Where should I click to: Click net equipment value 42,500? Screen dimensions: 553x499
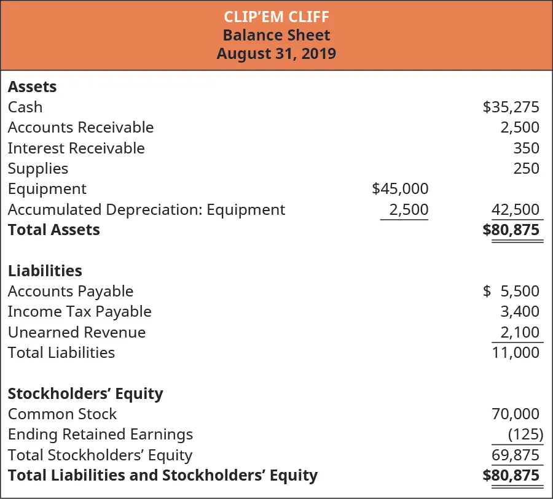(516, 210)
